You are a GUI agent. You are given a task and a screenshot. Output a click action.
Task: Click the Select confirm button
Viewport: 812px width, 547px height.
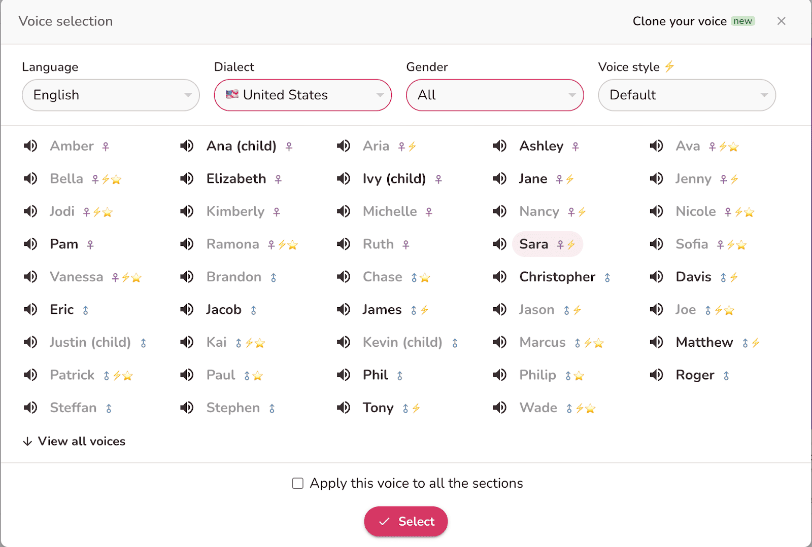tap(406, 522)
